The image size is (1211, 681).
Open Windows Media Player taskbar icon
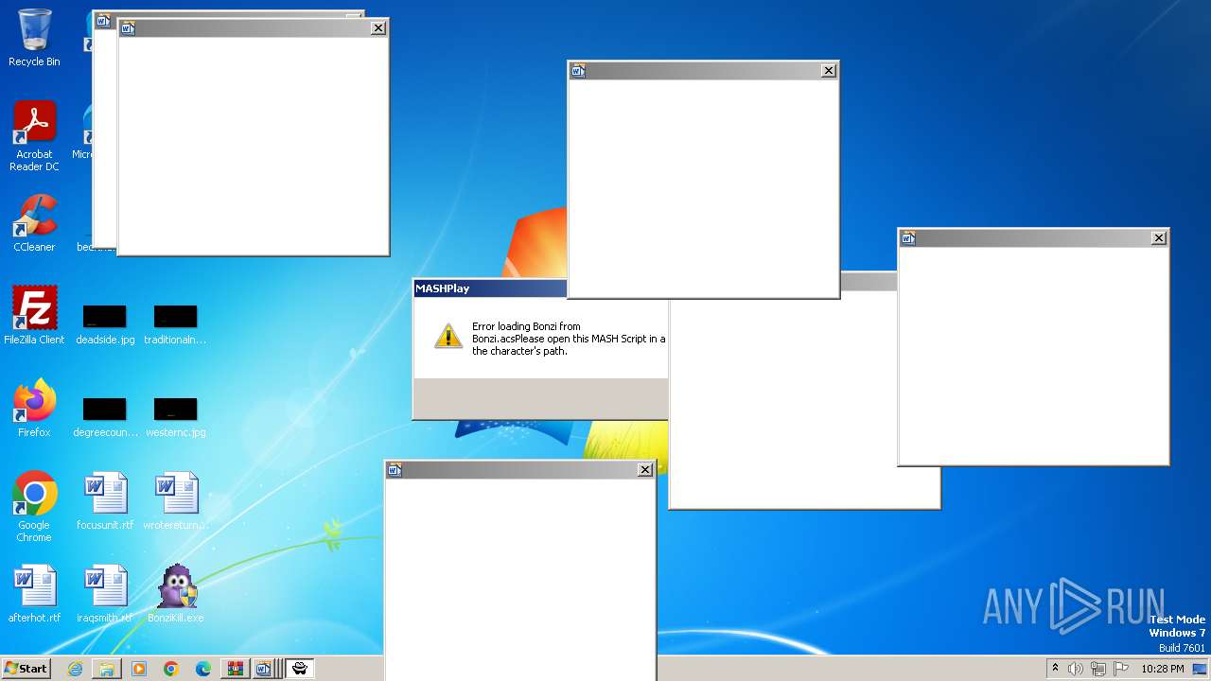tap(139, 669)
